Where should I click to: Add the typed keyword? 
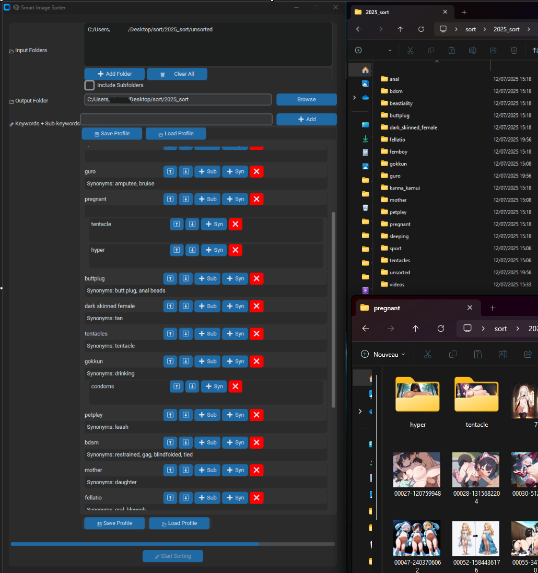pos(306,119)
